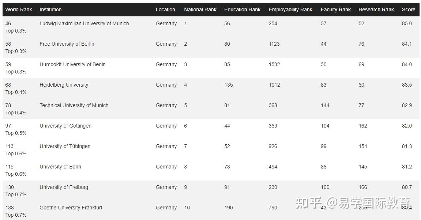The width and height of the screenshot is (421, 220).
Task: Click world rank 115 cell
Action: click(x=10, y=167)
